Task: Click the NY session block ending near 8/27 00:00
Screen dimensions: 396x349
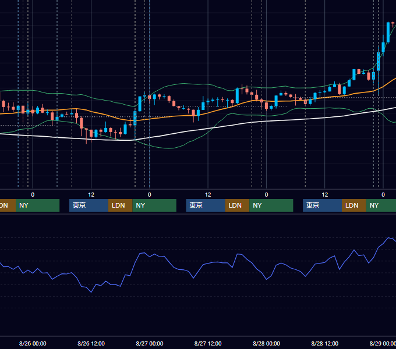Action: pyautogui.click(x=154, y=205)
